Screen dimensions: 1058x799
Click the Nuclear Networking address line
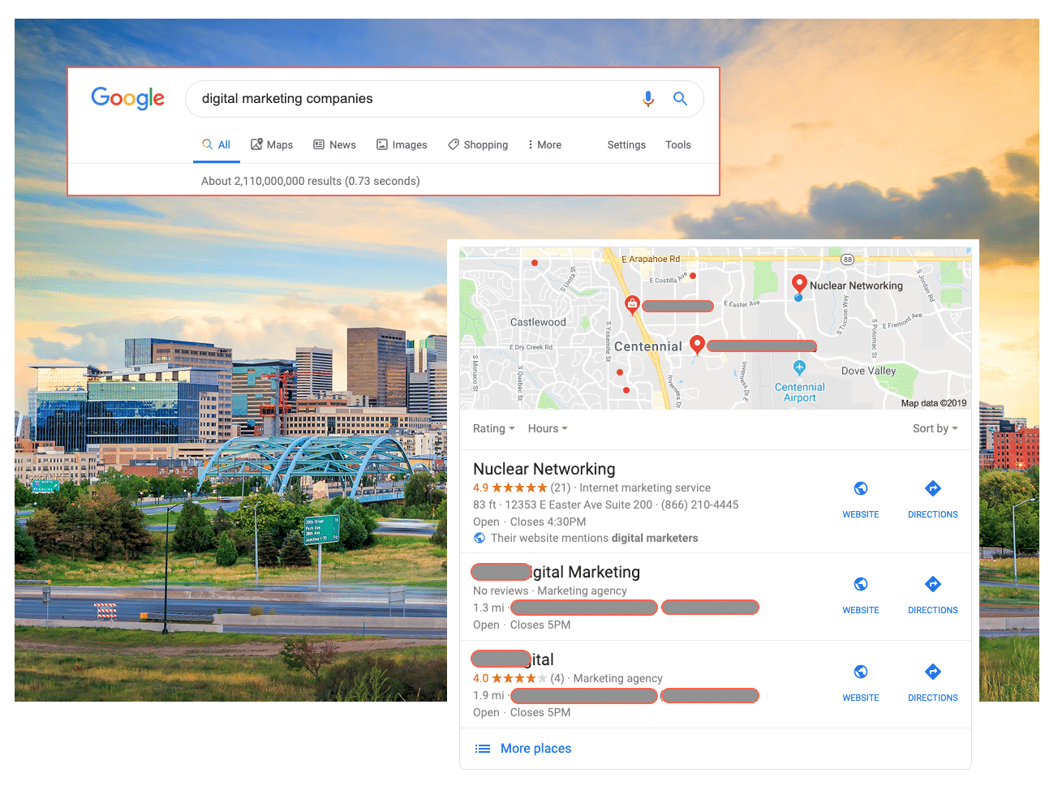tap(606, 505)
